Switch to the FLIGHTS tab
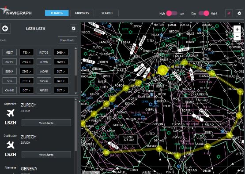This screenshot has height=174, width=245. (57, 13)
